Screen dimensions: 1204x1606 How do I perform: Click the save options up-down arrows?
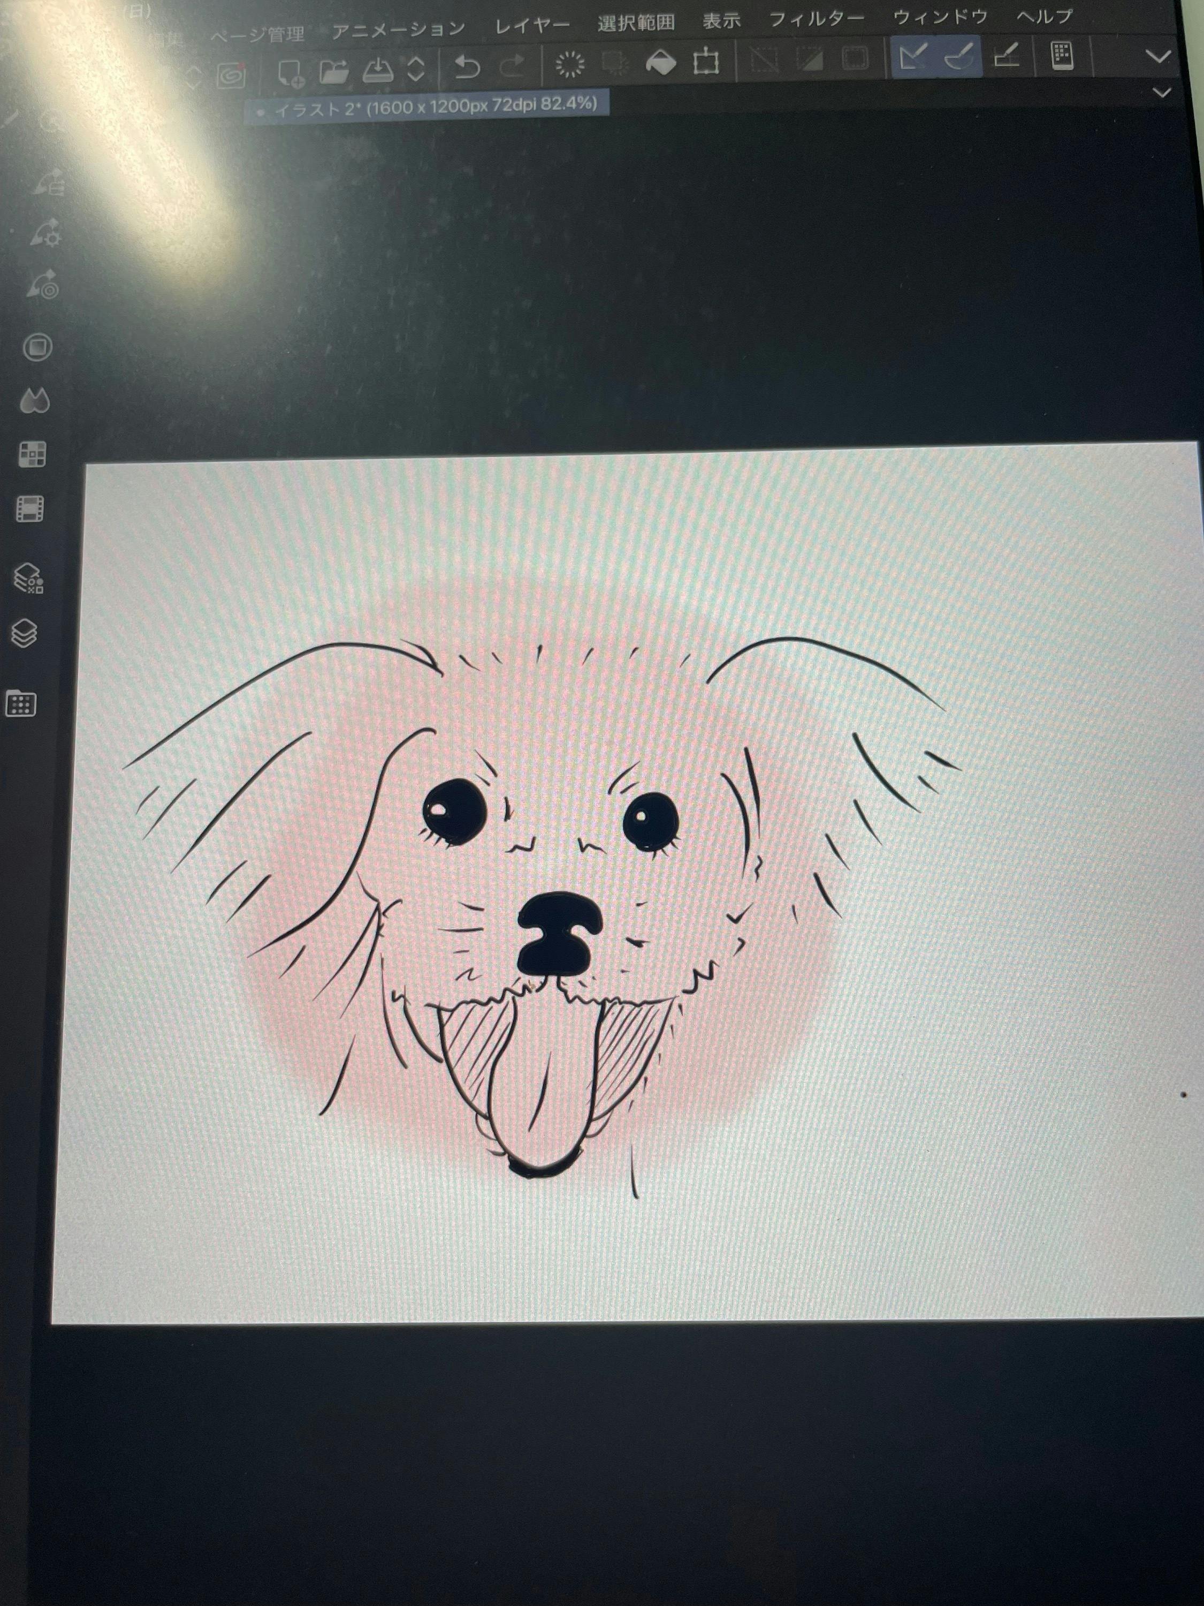(x=416, y=69)
